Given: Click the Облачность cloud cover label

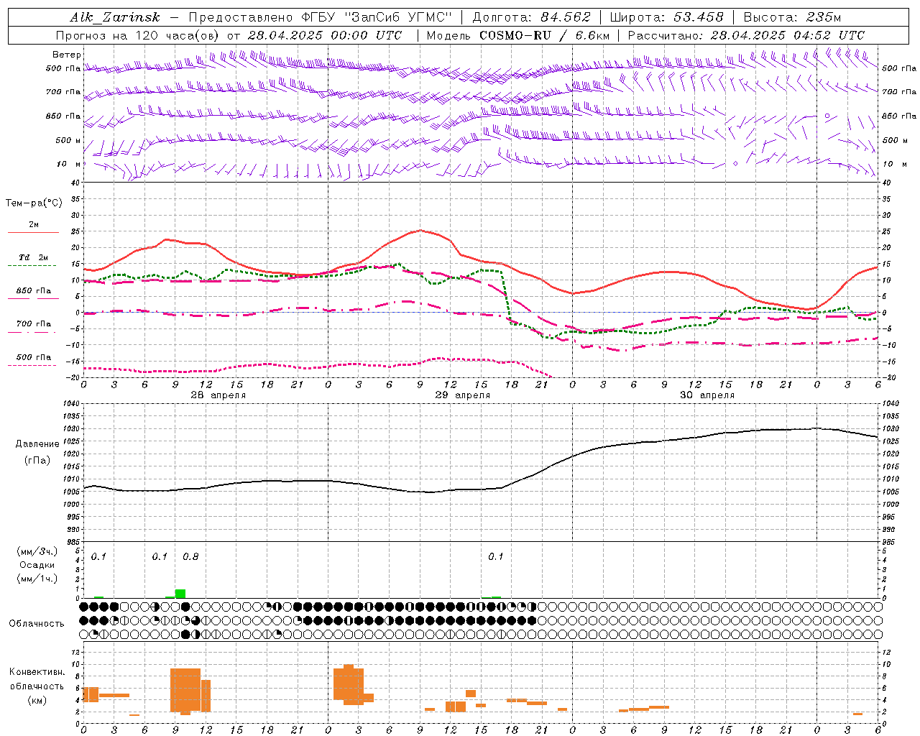Looking at the screenshot, I should (x=37, y=624).
